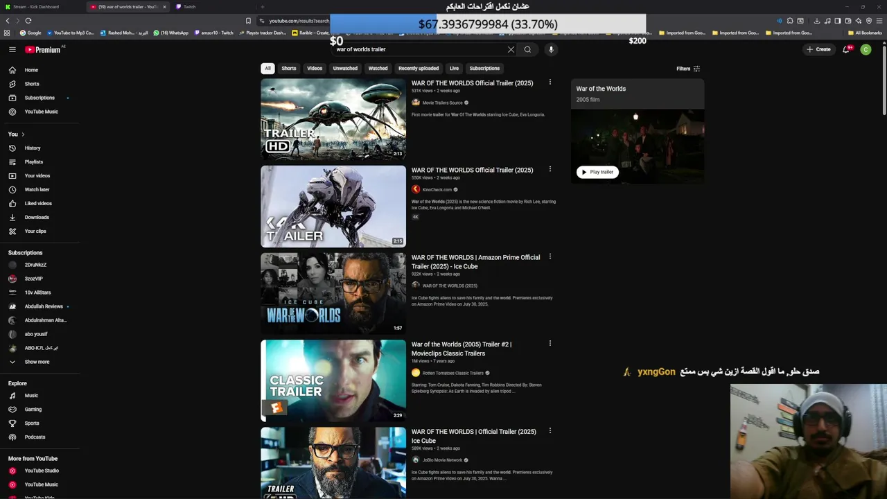Click the Create button
The image size is (887, 499).
coord(818,49)
